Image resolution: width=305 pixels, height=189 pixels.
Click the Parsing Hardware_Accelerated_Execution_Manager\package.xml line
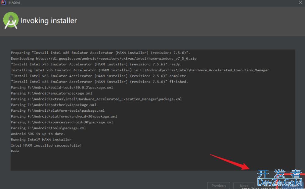click(x=96, y=99)
